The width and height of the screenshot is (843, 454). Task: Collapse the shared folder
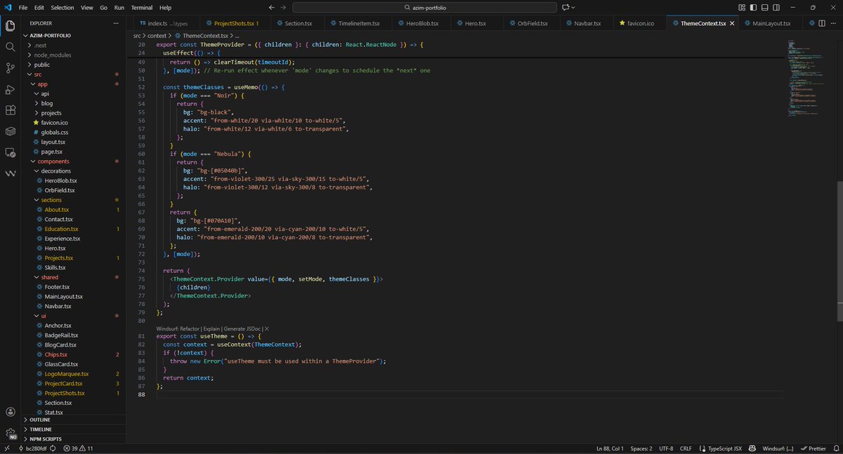[49, 277]
